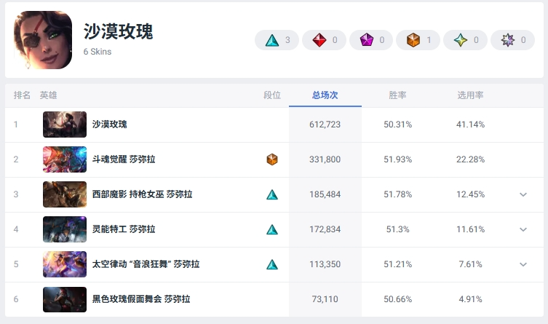The height and width of the screenshot is (324, 548).
Task: Open the 黑色玫瑰假面舞会 skin thumbnail
Action: coord(65,299)
